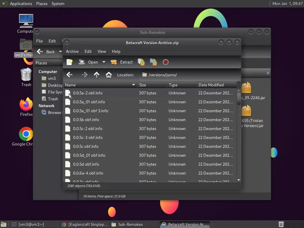Open the Trash desktop icon
This screenshot has height=228, width=304.
[x=26, y=74]
